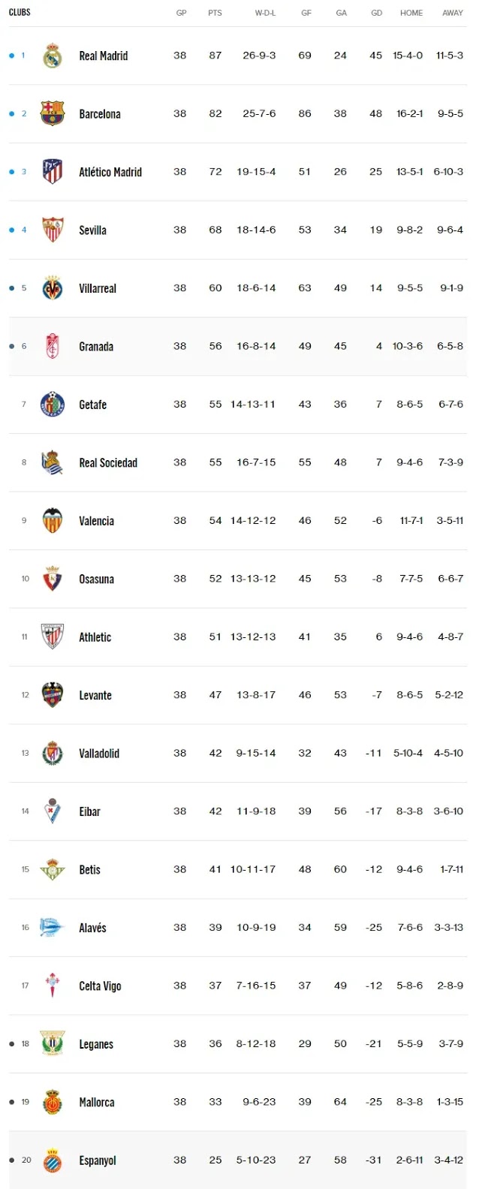Open the Getafe team name link

point(92,405)
